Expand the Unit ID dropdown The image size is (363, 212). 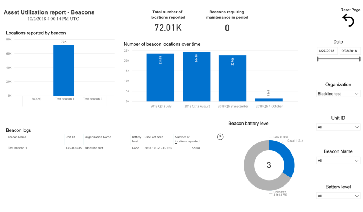pyautogui.click(x=338, y=127)
